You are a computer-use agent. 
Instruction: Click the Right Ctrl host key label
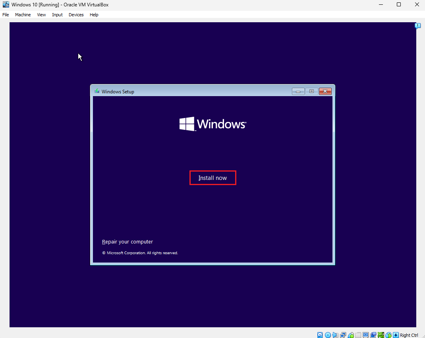tap(409, 335)
